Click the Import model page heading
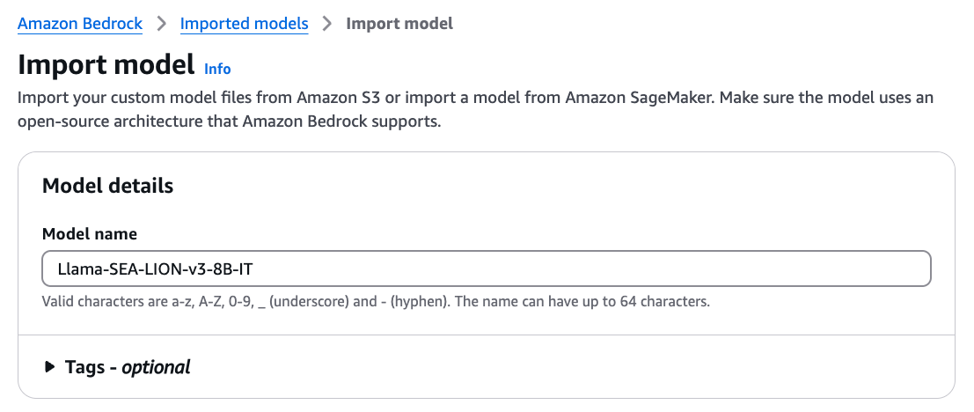 (x=106, y=64)
